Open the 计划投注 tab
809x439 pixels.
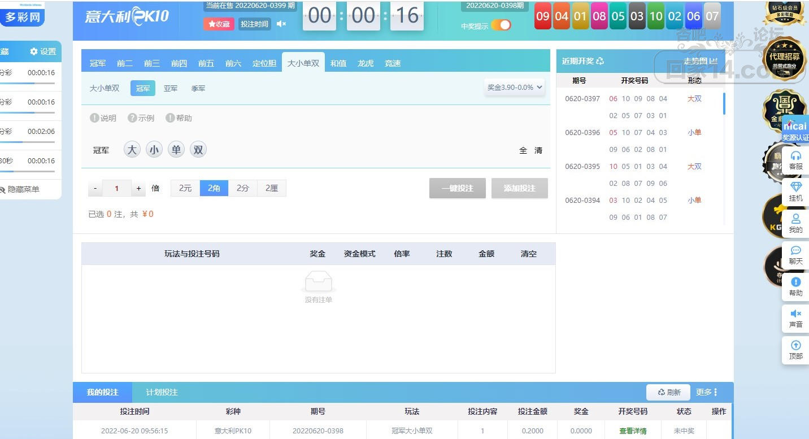162,392
